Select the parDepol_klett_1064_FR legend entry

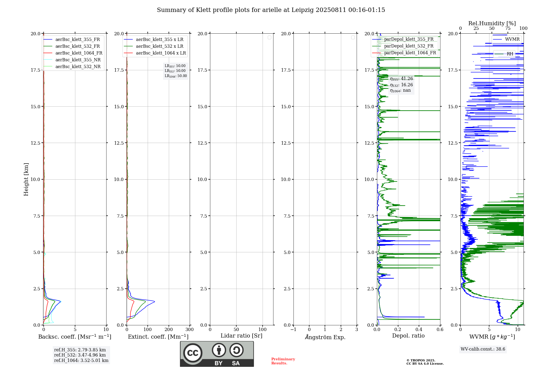pos(404,53)
